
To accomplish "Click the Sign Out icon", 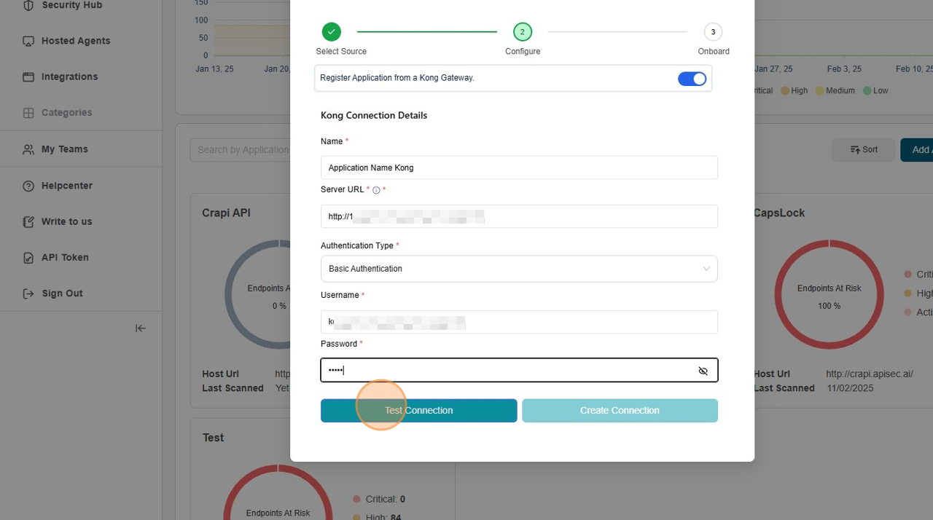I will [28, 294].
